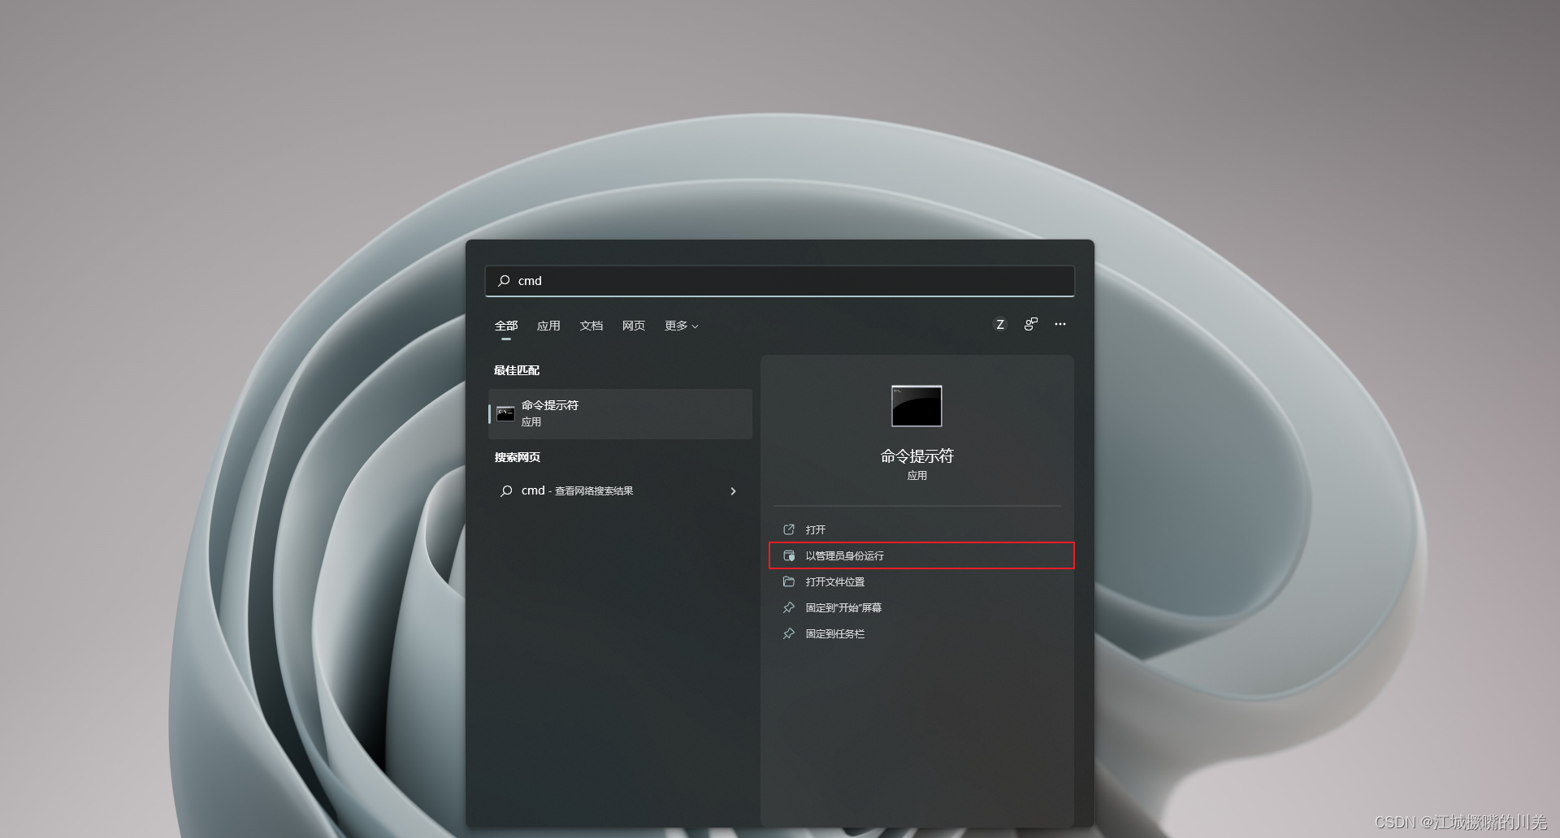Click the cmd search input field
1560x838 pixels.
(780, 281)
